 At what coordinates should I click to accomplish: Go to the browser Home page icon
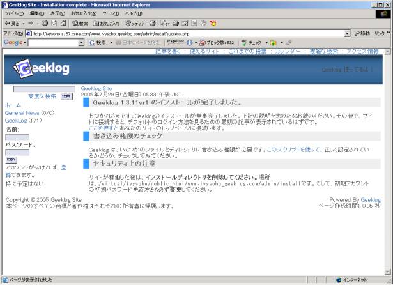click(63, 23)
